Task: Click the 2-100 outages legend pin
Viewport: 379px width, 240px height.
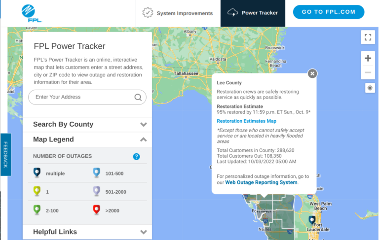Action: pos(37,209)
